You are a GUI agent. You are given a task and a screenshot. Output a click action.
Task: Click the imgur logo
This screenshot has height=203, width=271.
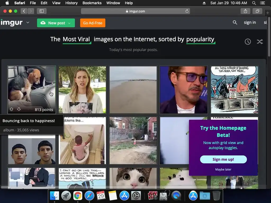click(x=12, y=23)
